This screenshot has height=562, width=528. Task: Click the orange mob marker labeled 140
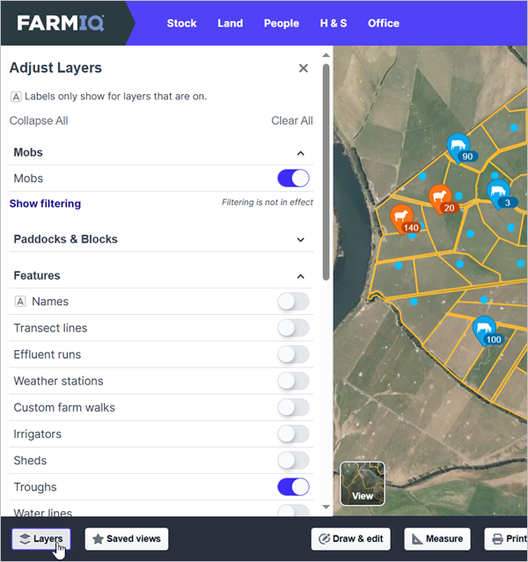pos(401,217)
